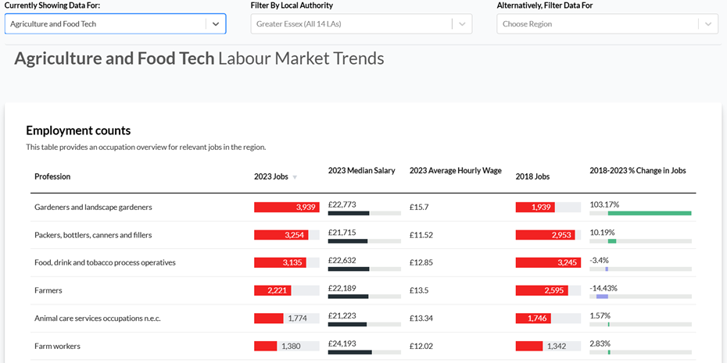The height and width of the screenshot is (363, 727).
Task: Select the 2023 Average Hourly Wage header
Action: pos(455,170)
